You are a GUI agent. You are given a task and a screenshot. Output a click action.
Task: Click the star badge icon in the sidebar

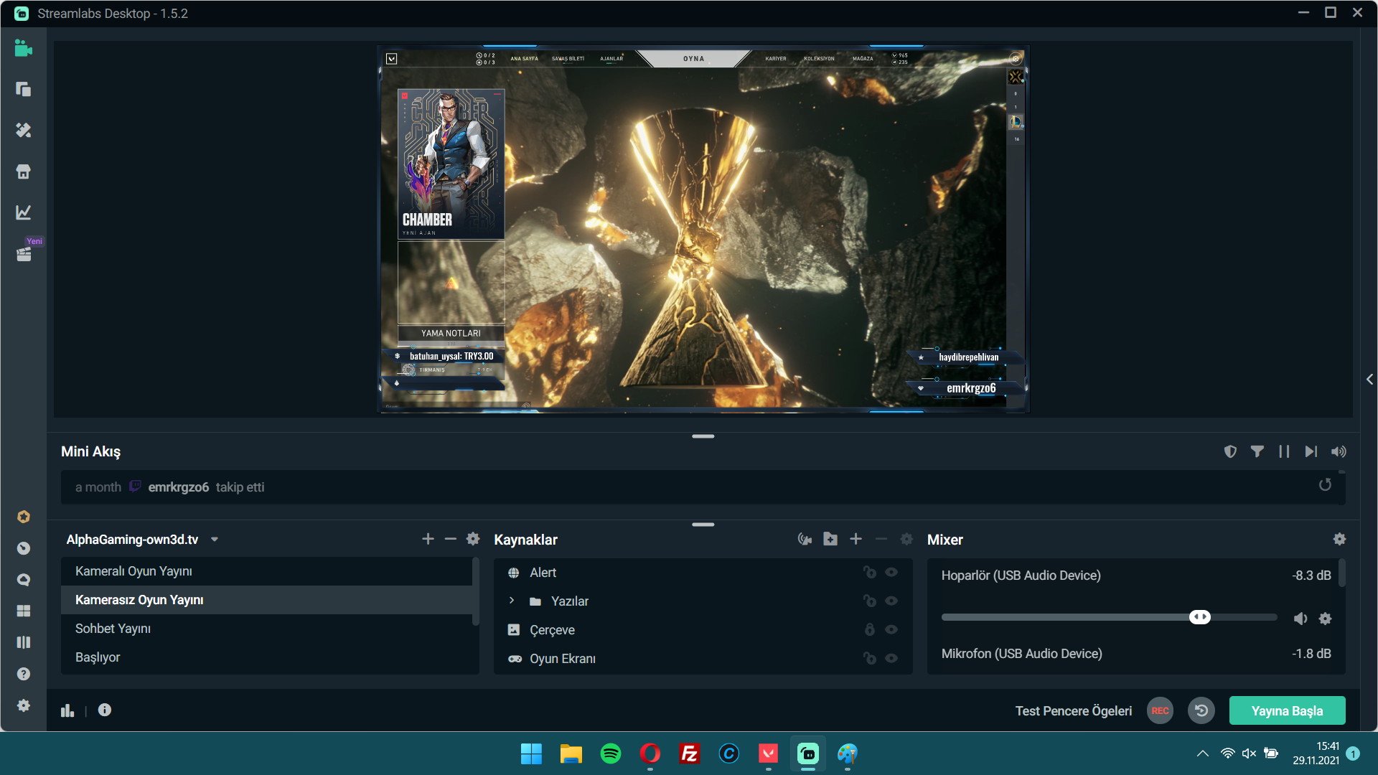pyautogui.click(x=24, y=517)
